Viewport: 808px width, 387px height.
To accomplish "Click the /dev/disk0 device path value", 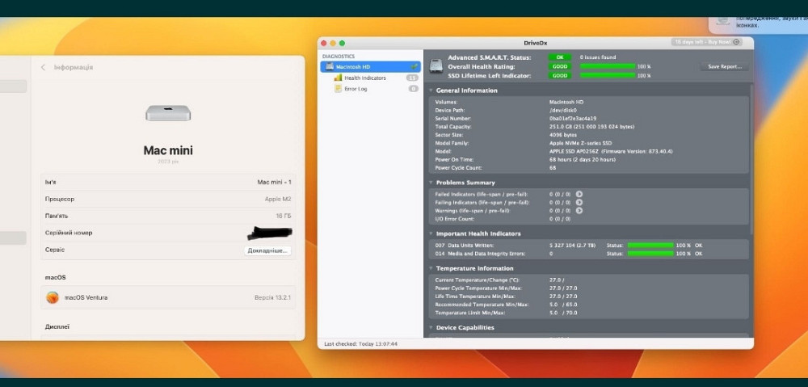I will click(x=563, y=110).
